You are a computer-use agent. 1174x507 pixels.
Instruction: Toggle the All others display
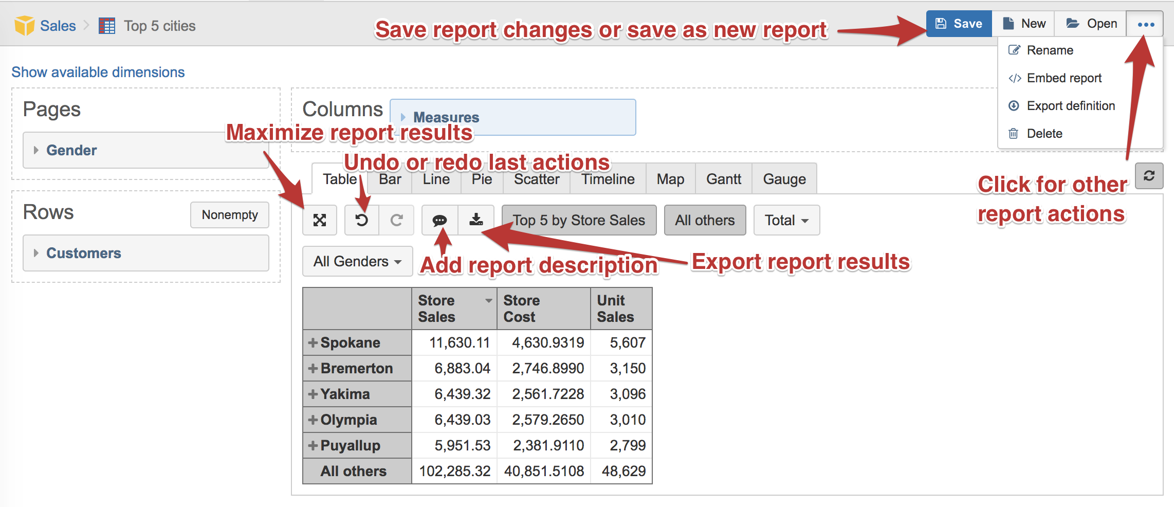tap(705, 220)
